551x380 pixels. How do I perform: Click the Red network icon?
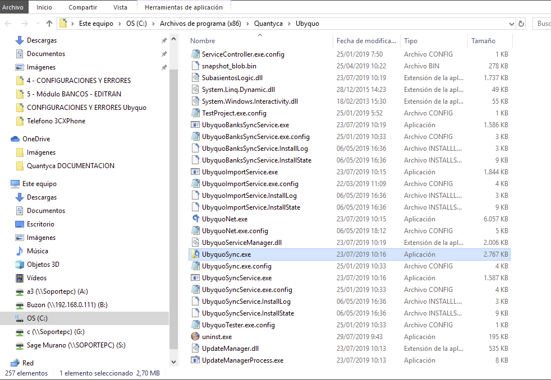click(15, 363)
